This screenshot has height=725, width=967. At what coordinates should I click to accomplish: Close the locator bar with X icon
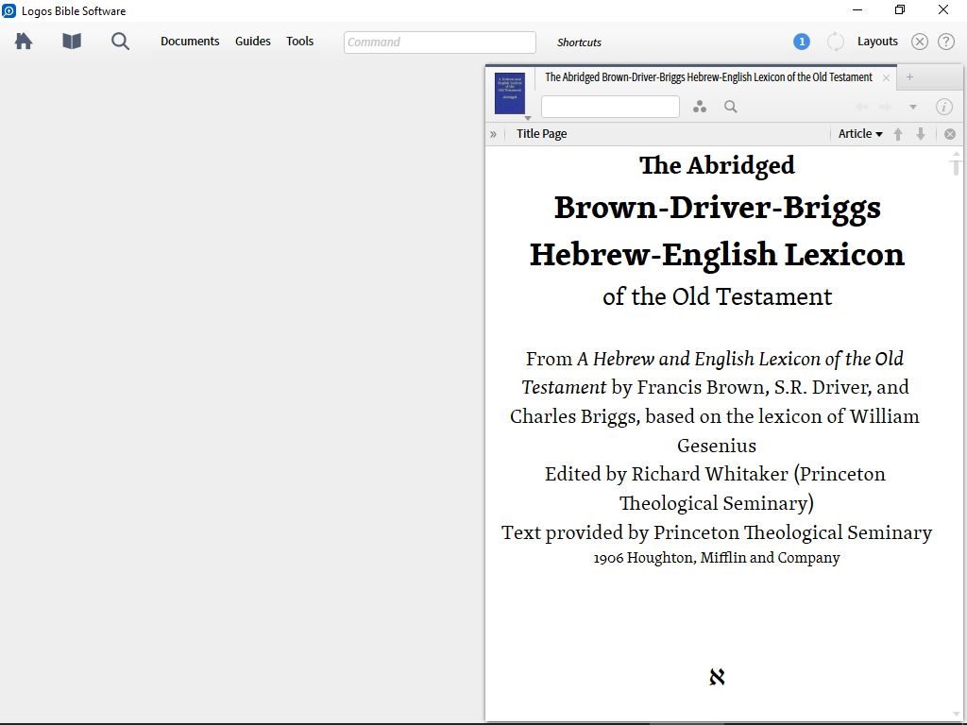point(950,134)
